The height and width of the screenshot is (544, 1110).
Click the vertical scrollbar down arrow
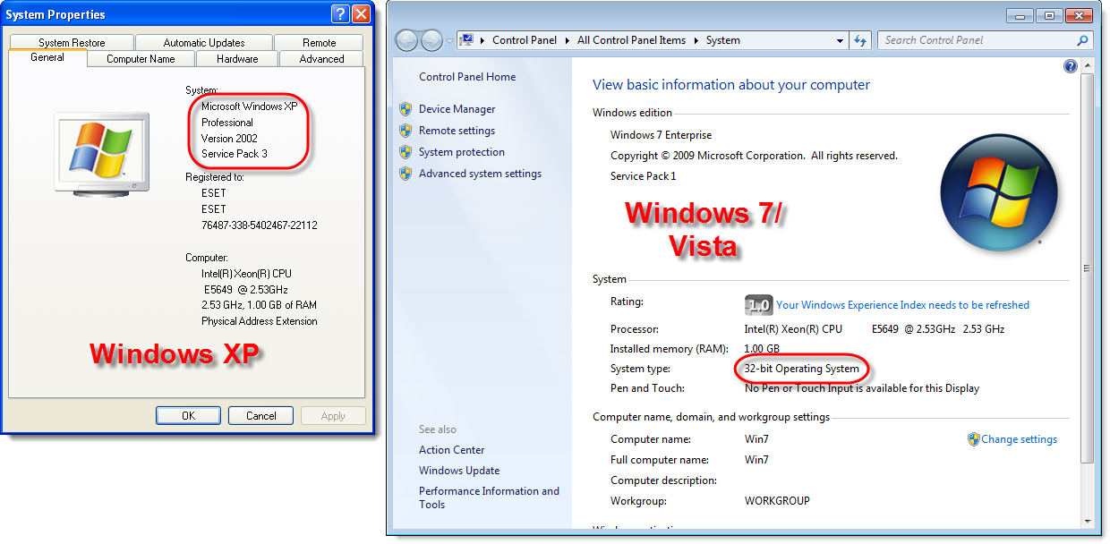coord(1087,521)
